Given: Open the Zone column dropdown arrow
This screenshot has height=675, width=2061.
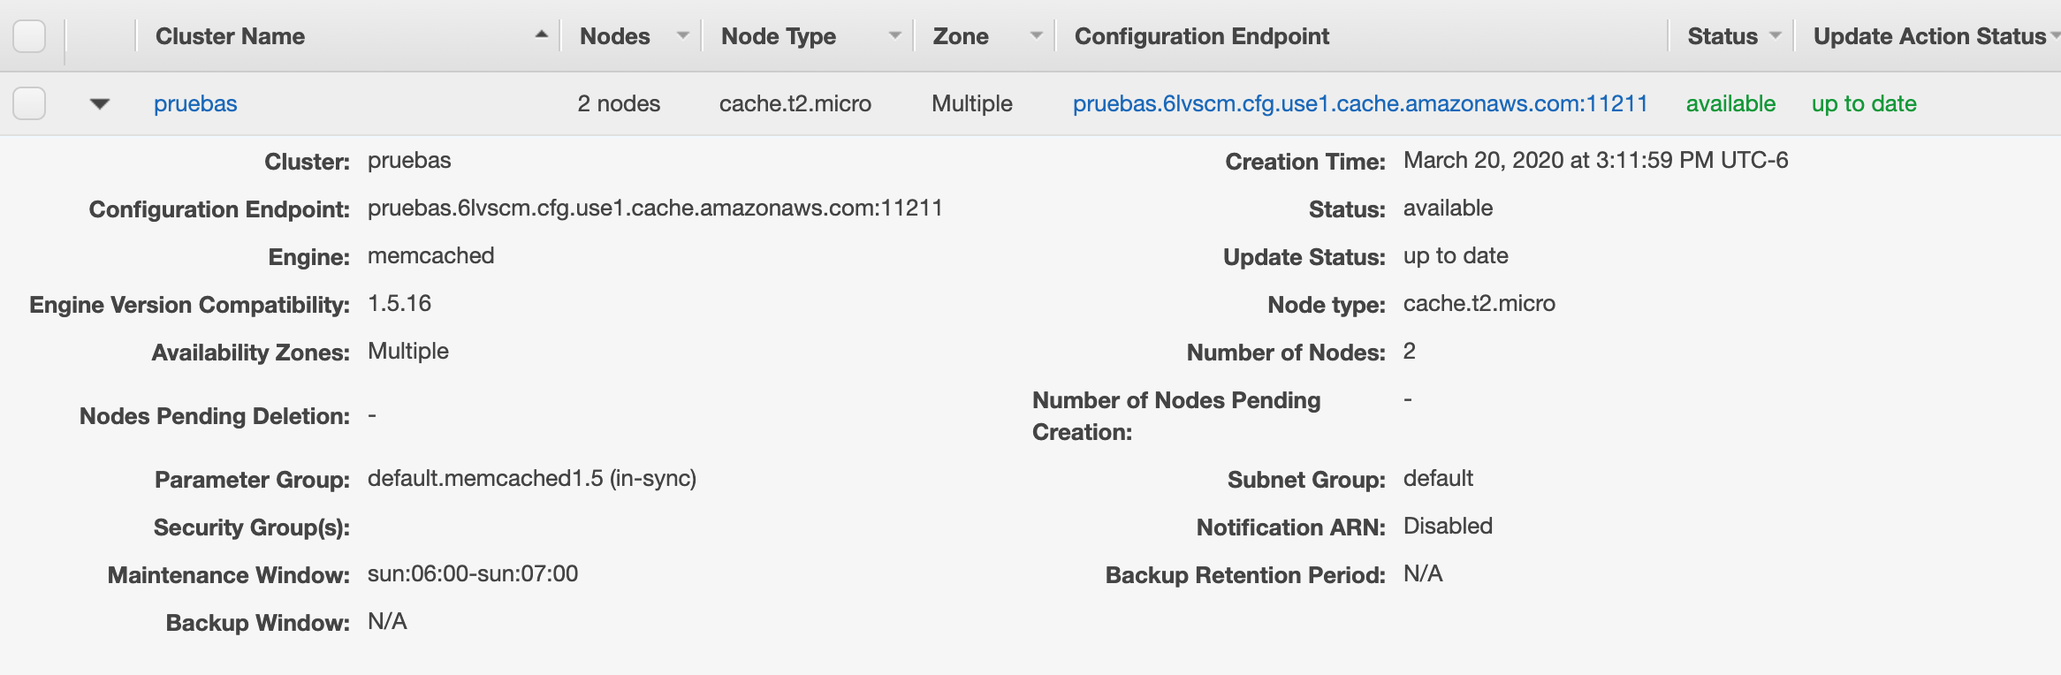Looking at the screenshot, I should pyautogui.click(x=1036, y=35).
